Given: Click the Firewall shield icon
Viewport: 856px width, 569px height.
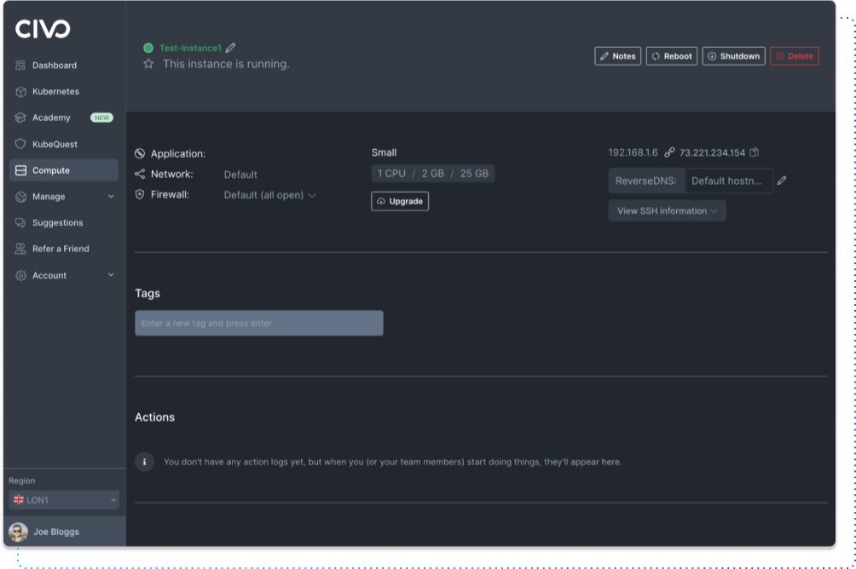Looking at the screenshot, I should (140, 195).
